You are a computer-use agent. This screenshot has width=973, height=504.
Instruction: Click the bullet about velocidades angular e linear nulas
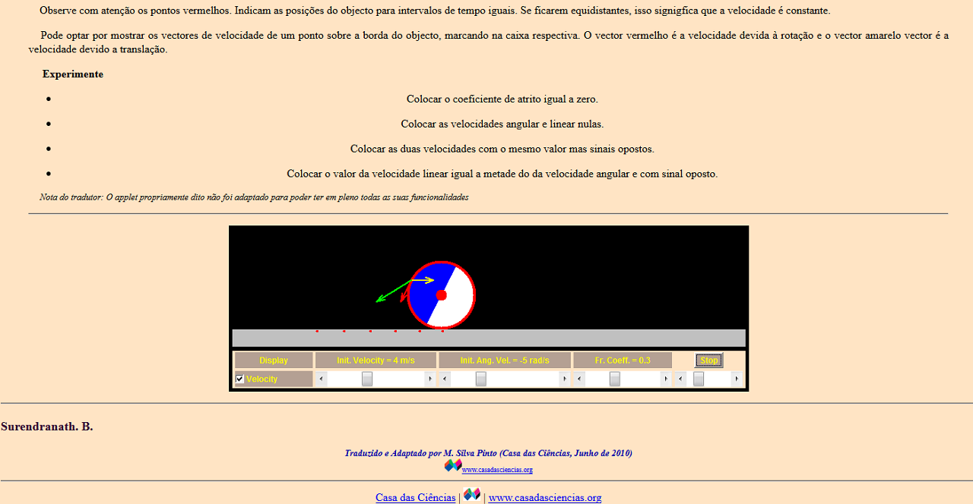tap(502, 124)
